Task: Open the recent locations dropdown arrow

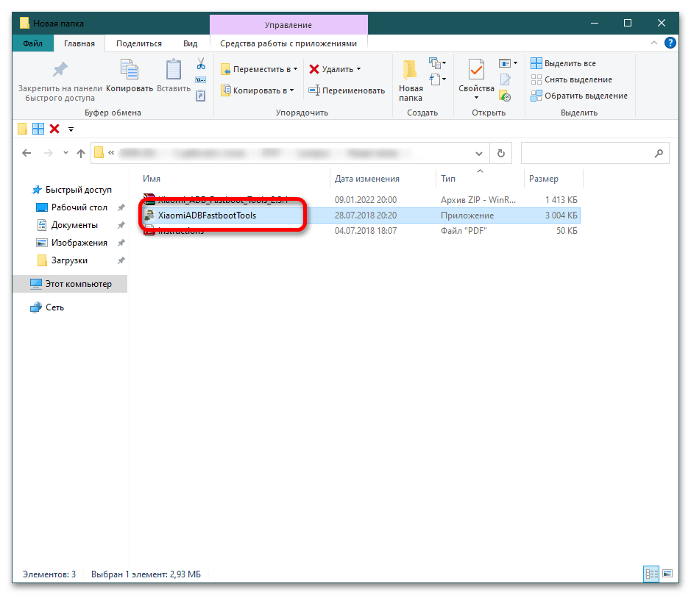Action: [65, 153]
